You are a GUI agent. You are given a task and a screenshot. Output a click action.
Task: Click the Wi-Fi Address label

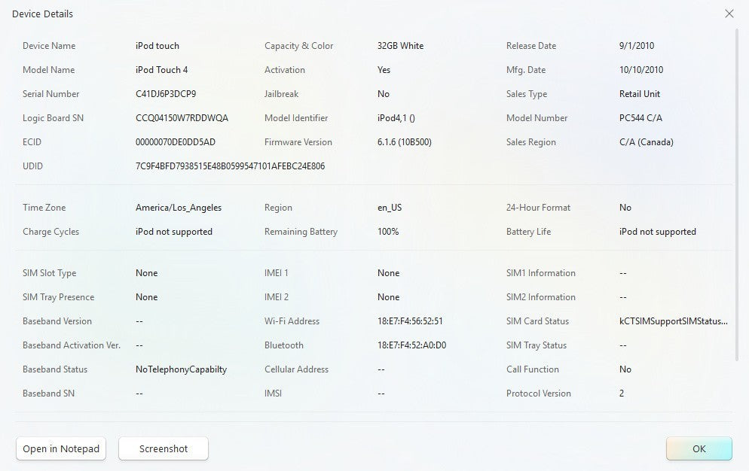point(292,321)
